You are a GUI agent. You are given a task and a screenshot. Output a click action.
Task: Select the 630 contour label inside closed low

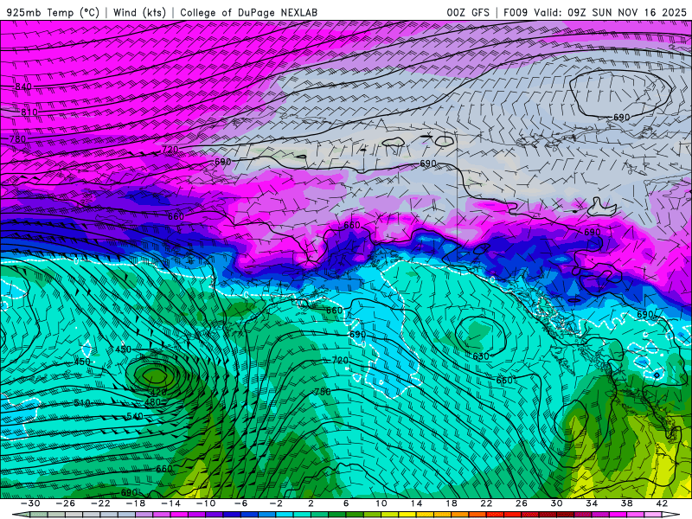481,356
